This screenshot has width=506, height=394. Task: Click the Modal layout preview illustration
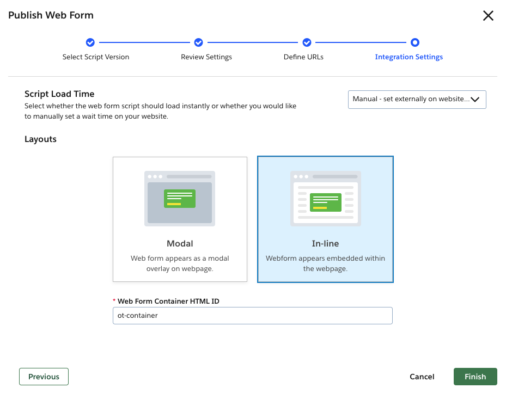(180, 198)
